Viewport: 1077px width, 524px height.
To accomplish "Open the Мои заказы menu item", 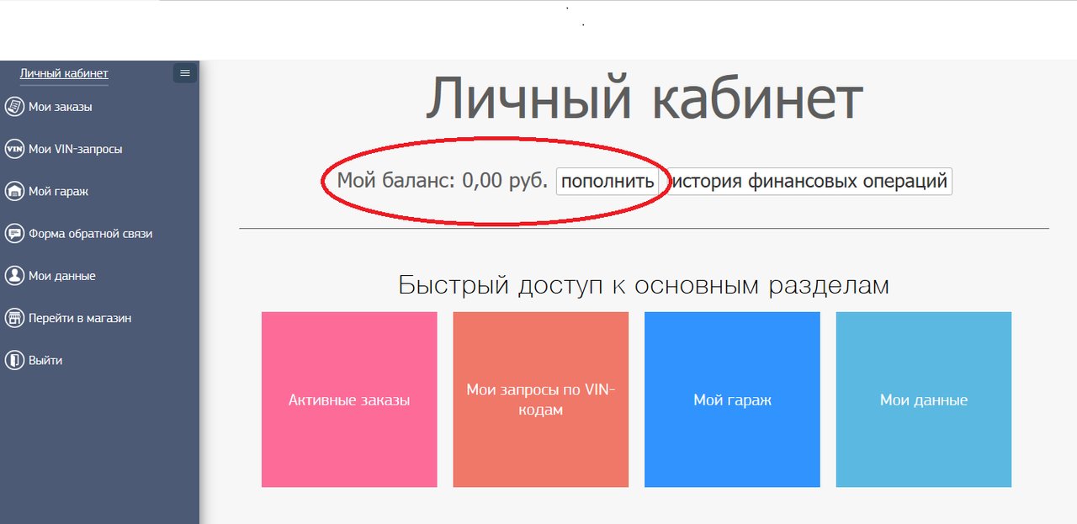I will point(60,107).
